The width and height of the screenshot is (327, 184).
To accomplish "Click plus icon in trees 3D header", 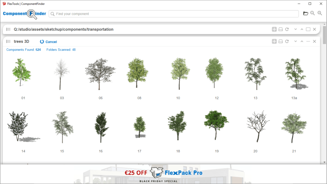I will click(274, 42).
